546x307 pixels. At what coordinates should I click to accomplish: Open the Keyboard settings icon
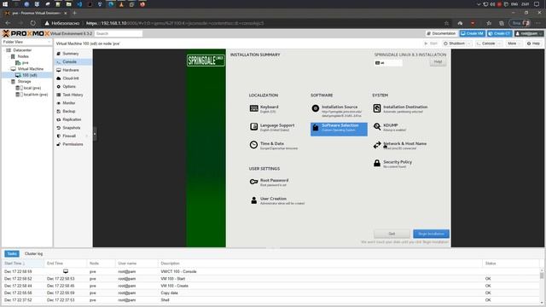point(254,108)
